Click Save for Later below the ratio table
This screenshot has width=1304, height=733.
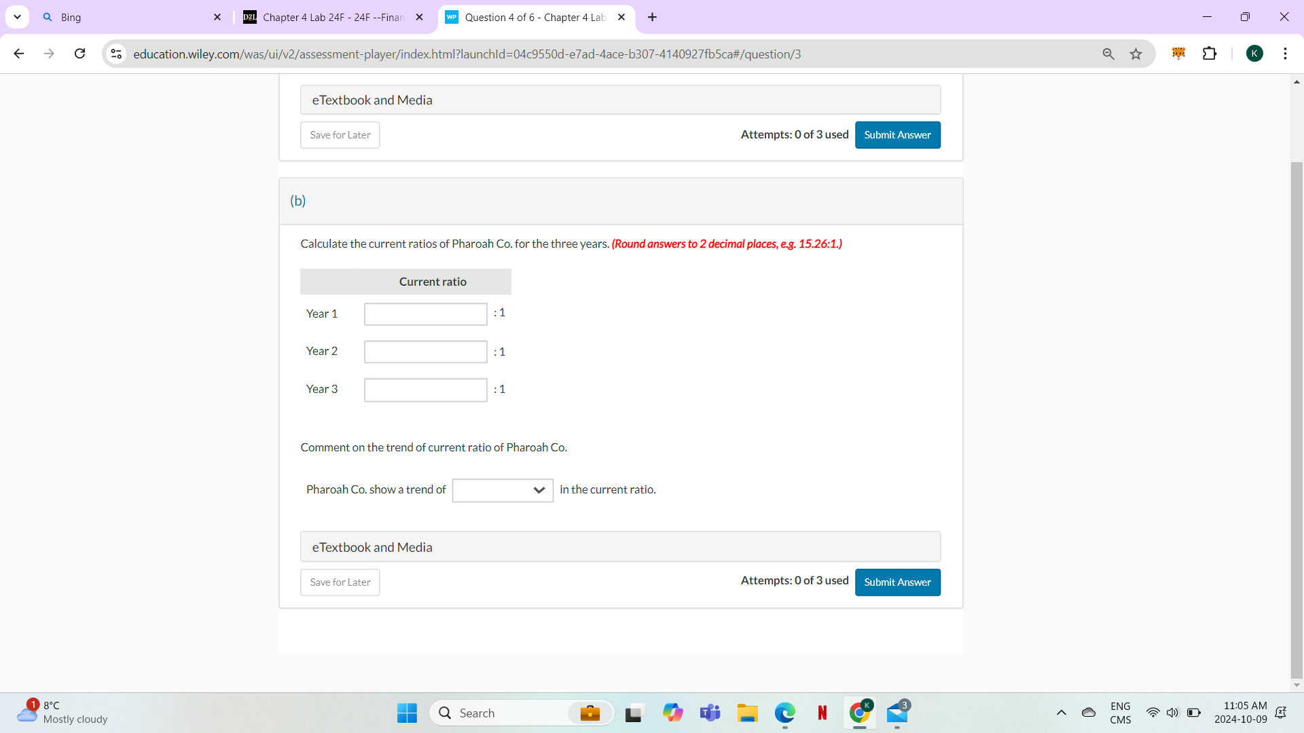(x=340, y=582)
